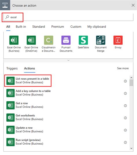This screenshot has height=155, width=137.
Task: Switch to the Triggers tab
Action: [12, 68]
